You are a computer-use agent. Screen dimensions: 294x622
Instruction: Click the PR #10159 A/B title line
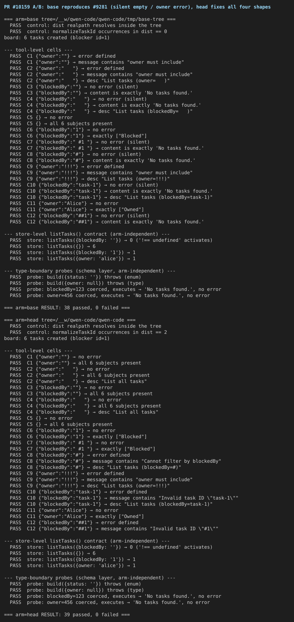click(x=137, y=7)
